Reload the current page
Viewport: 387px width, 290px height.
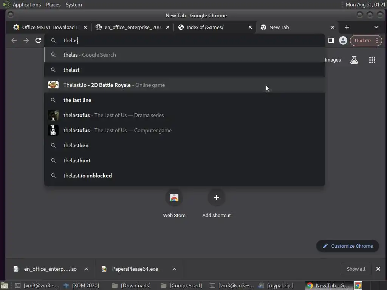tap(38, 40)
